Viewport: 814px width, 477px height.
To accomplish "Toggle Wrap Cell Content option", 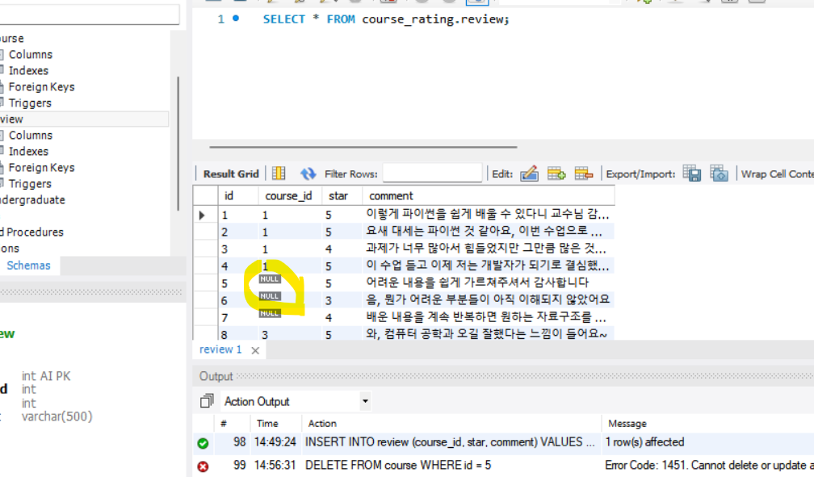I will (777, 174).
